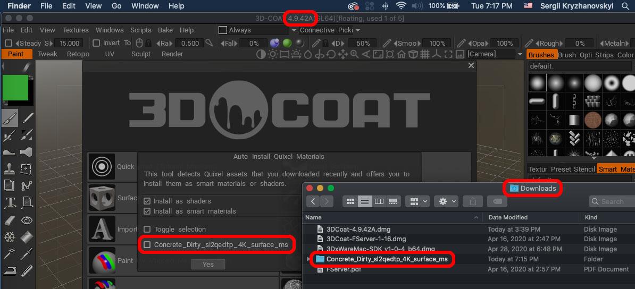Click the Falloff 0% value field
Image resolution: width=635 pixels, height=289 pixels.
[254, 44]
